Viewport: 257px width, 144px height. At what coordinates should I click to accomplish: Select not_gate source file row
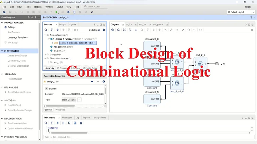[62, 47]
